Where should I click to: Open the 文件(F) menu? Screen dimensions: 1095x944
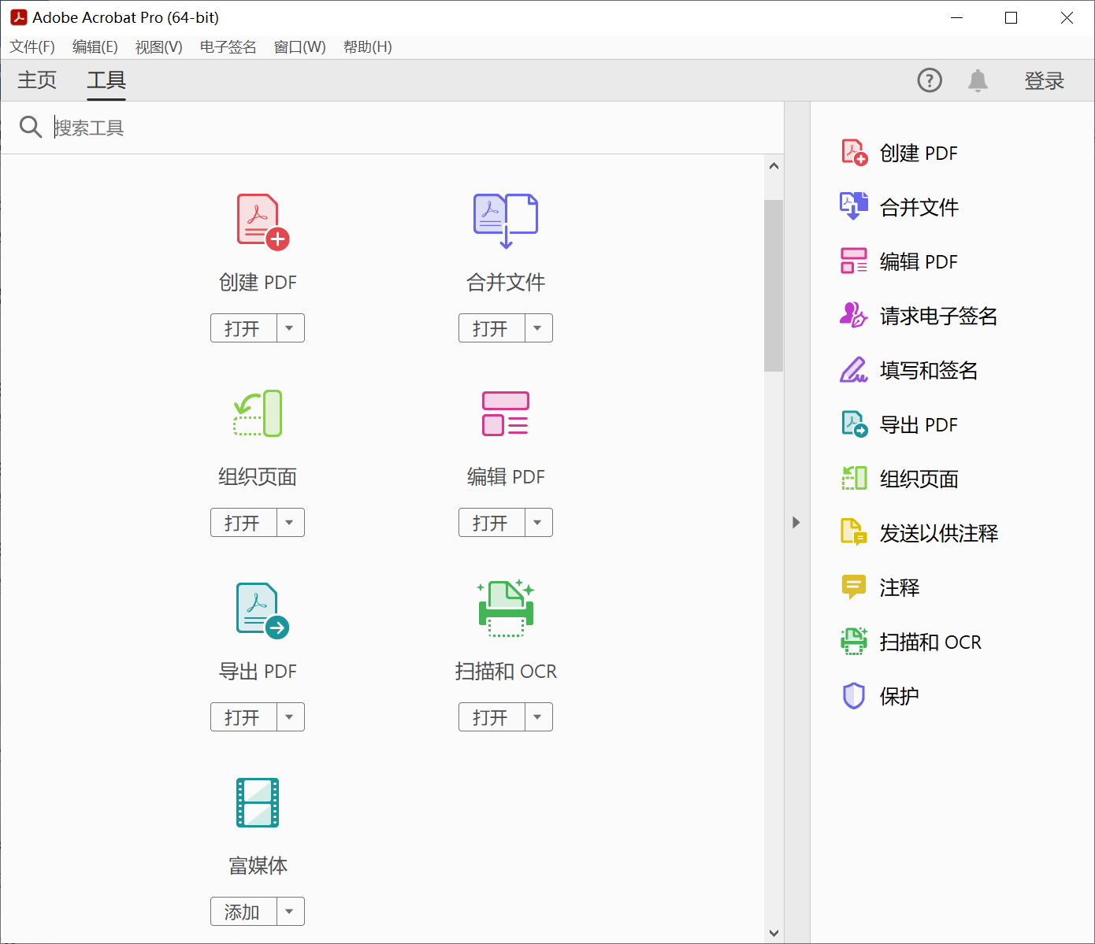point(32,47)
